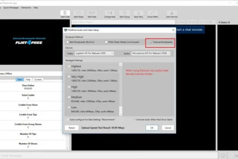
Task: Switch to the Help tab in side panel
Action: [28, 79]
